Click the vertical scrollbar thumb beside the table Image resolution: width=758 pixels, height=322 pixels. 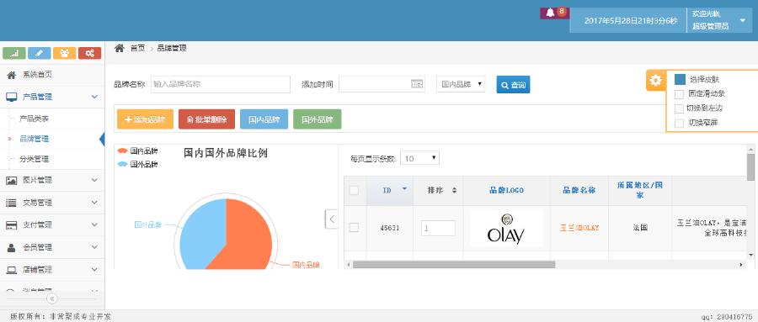[x=750, y=166]
